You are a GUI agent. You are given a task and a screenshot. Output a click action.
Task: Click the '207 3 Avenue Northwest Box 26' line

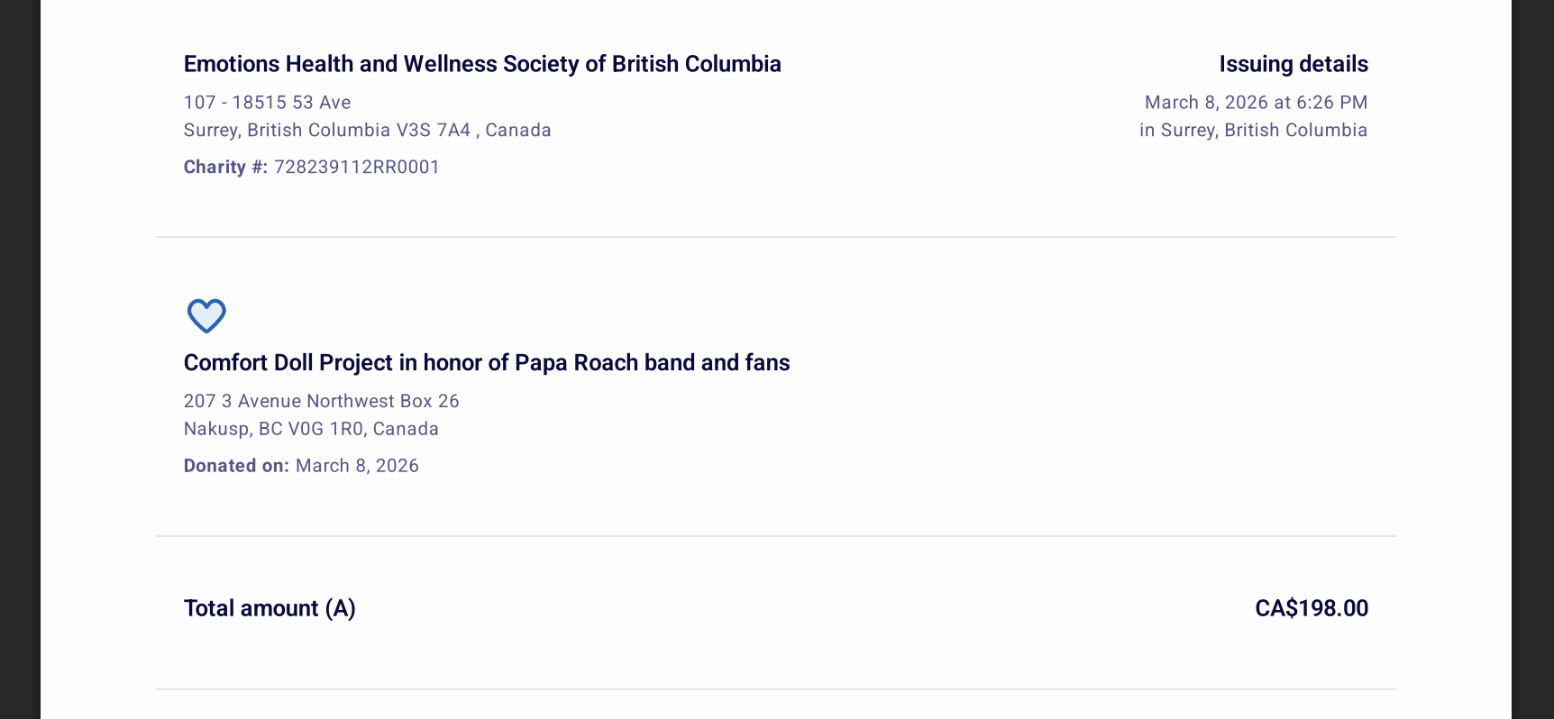click(x=322, y=401)
